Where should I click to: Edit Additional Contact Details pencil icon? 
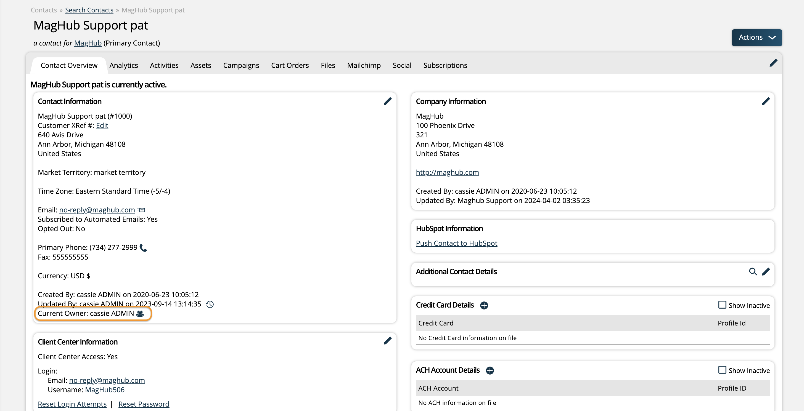(x=766, y=271)
